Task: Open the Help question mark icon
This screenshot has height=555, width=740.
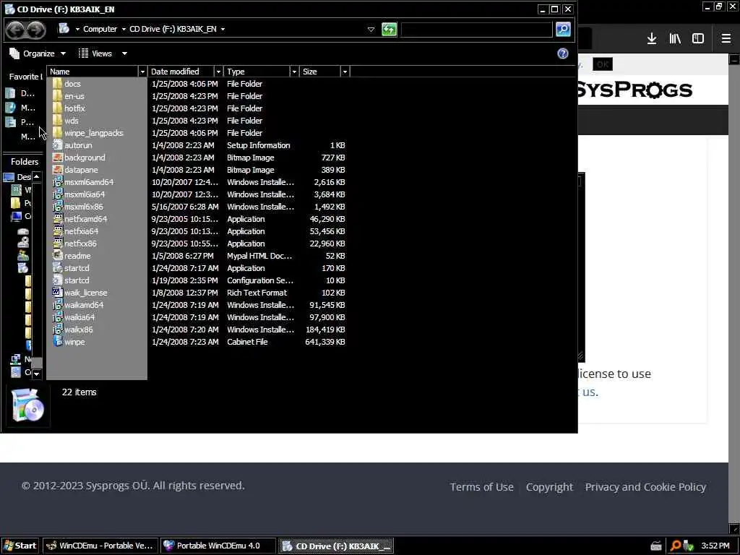Action: coord(562,53)
